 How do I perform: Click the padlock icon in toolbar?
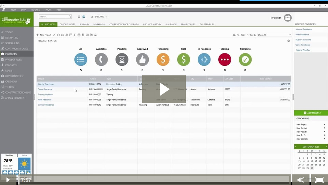(95, 35)
